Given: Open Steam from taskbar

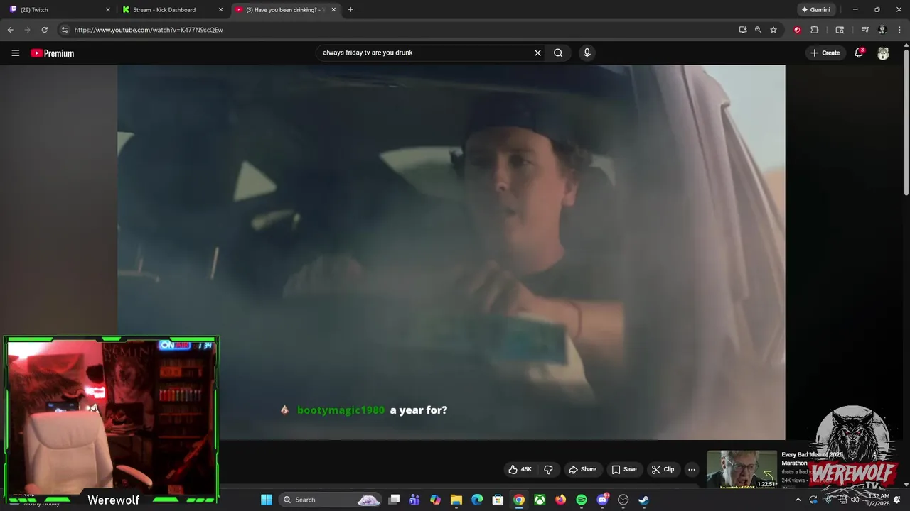Looking at the screenshot, I should pyautogui.click(x=643, y=500).
